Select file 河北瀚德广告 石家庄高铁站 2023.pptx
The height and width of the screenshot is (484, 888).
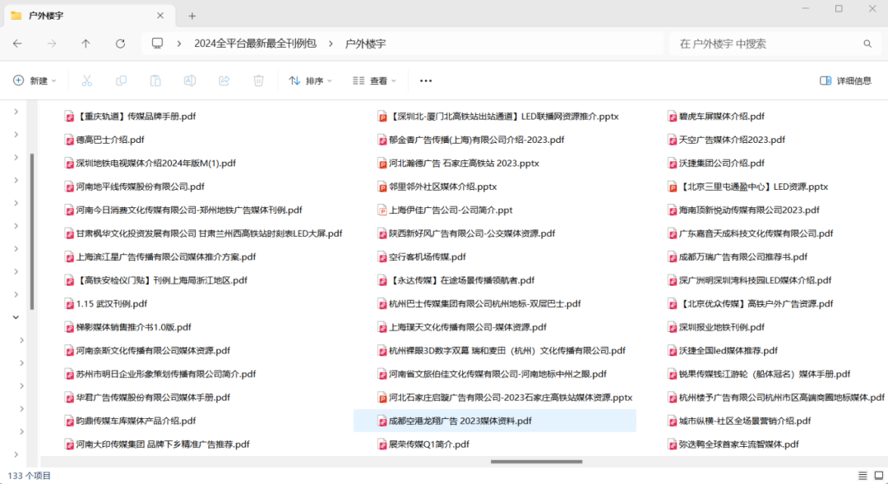[458, 164]
